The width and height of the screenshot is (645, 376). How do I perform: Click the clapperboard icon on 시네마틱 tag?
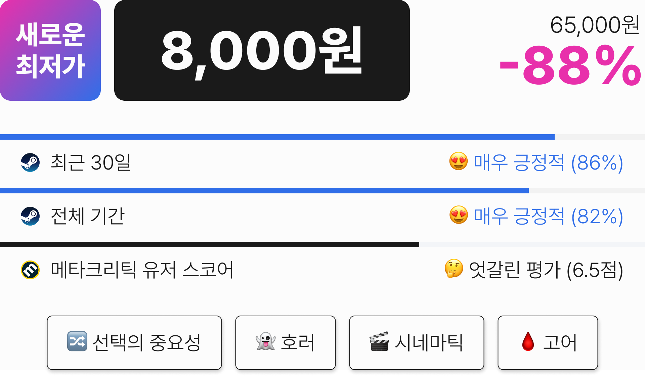point(379,341)
